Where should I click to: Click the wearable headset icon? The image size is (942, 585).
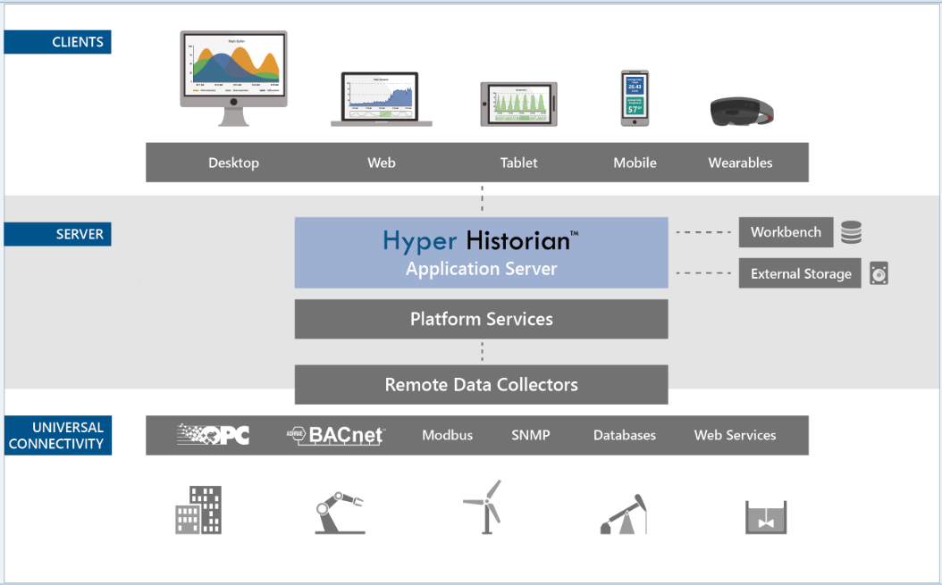tap(741, 112)
